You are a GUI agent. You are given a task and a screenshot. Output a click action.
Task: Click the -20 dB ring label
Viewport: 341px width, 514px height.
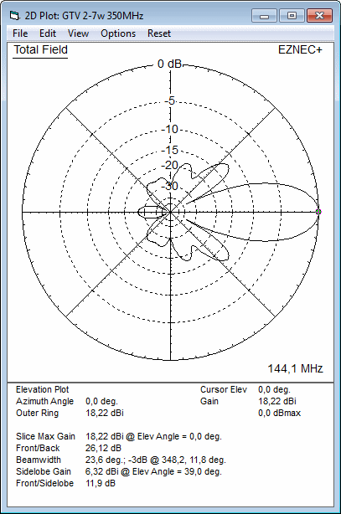coord(170,165)
